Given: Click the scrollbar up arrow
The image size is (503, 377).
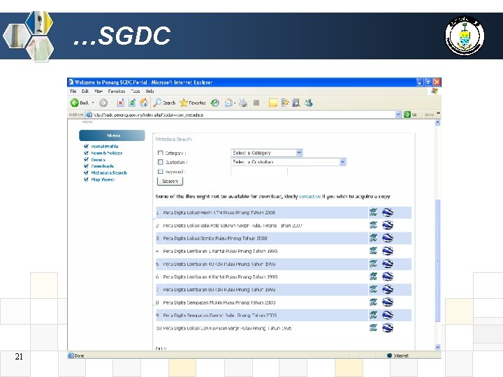Looking at the screenshot, I should 438,122.
